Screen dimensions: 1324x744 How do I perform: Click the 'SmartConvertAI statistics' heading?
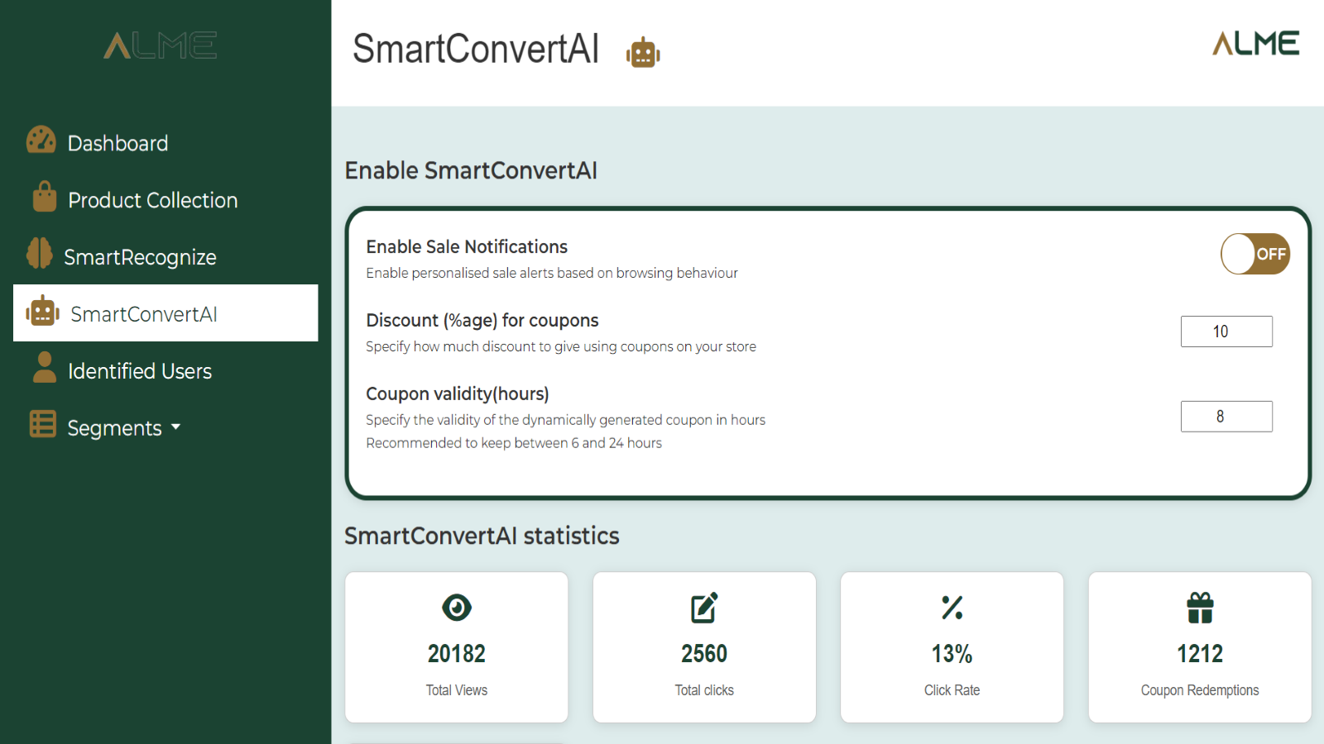tap(482, 536)
